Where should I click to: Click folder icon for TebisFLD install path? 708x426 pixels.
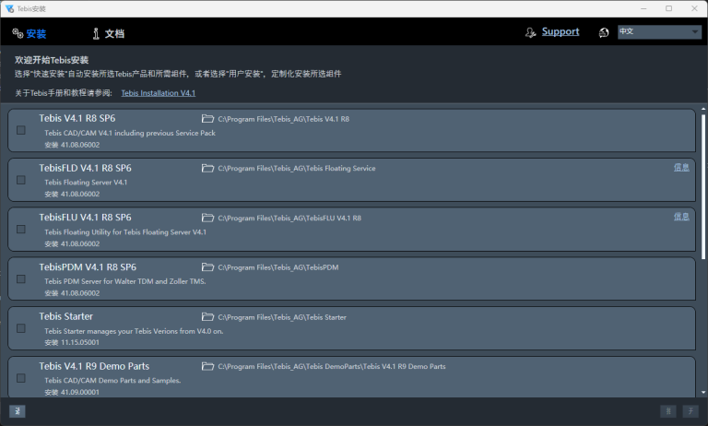click(207, 168)
